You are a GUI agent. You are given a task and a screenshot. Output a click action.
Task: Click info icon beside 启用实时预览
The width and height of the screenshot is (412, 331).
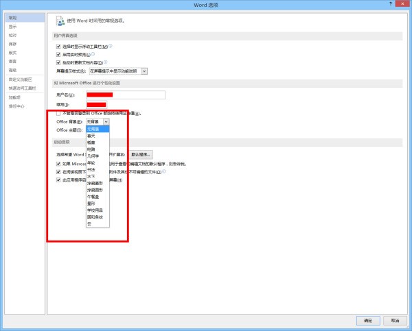click(x=93, y=54)
